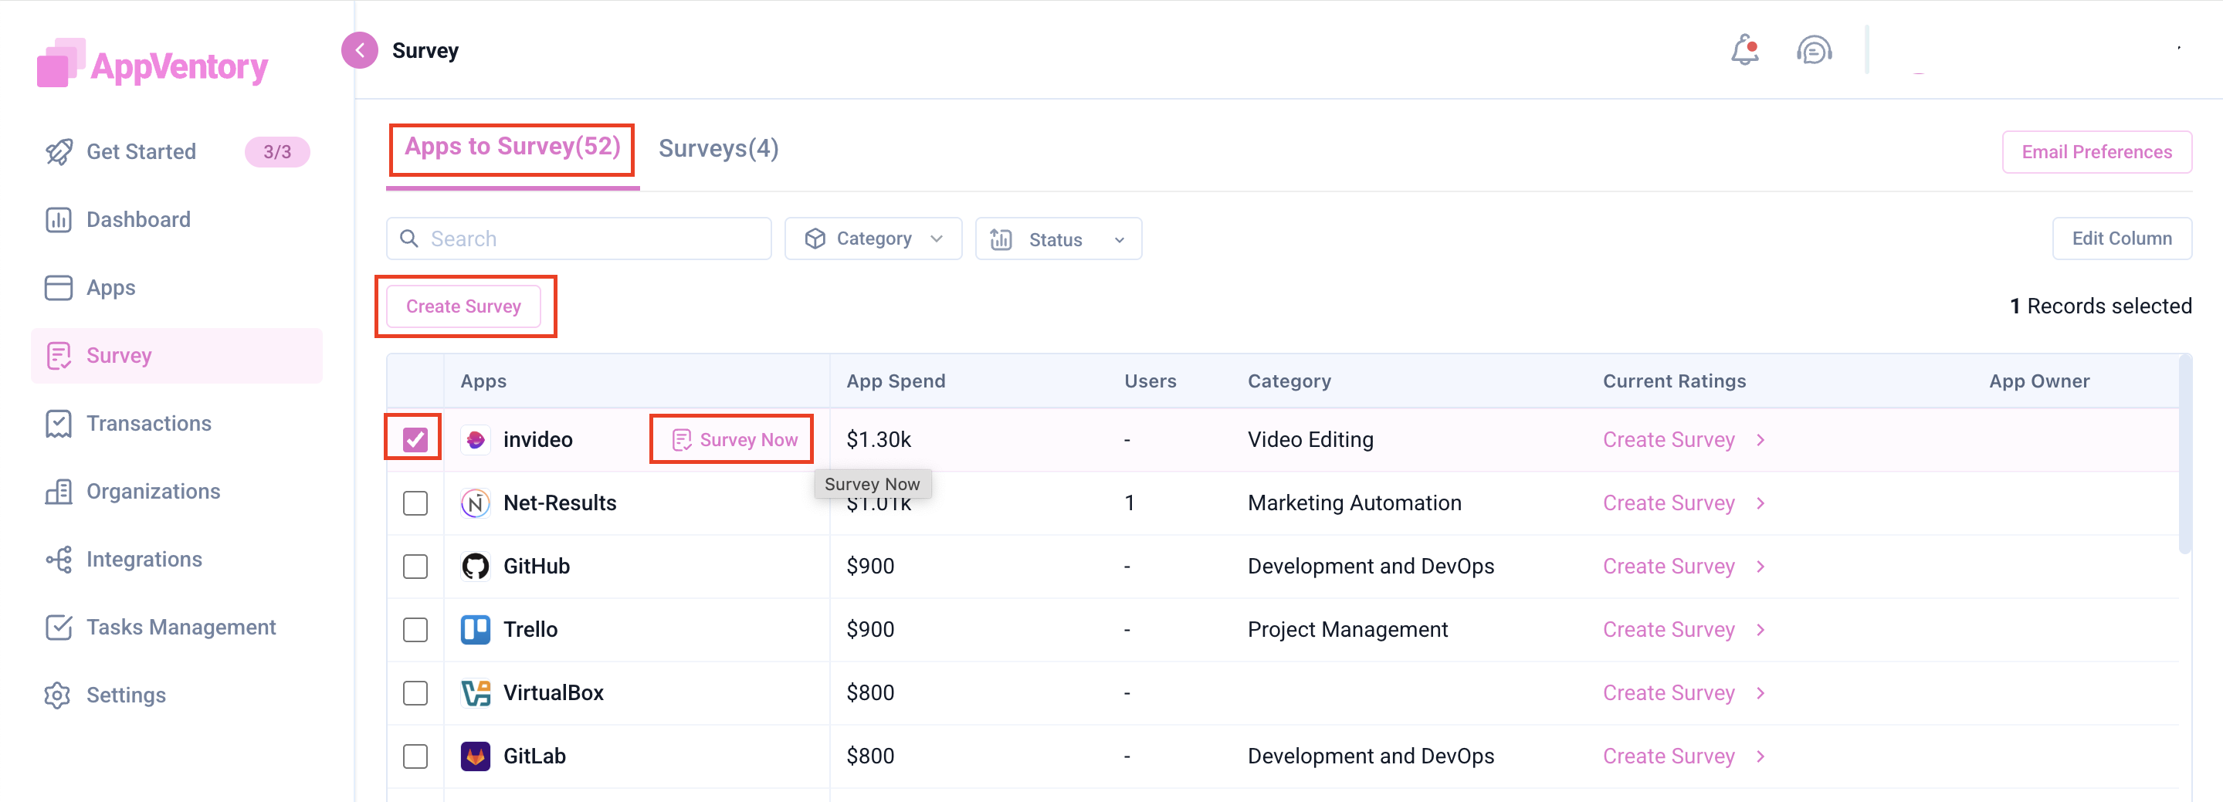
Task: Go to Dashboard in sidebar
Action: pos(138,220)
